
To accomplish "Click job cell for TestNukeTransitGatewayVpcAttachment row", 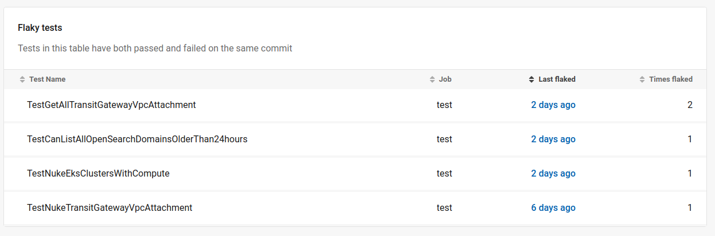I will click(444, 208).
